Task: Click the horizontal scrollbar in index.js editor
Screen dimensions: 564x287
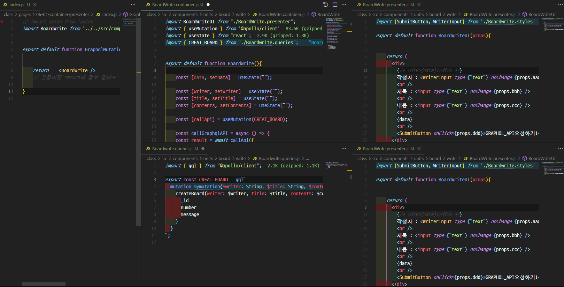Action: 44,284
